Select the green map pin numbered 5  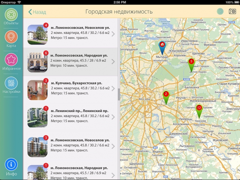(x=191, y=65)
